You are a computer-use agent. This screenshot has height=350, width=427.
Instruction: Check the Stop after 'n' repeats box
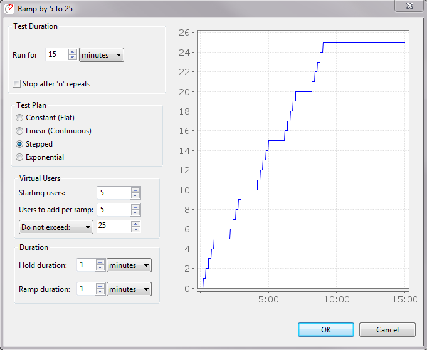click(16, 84)
